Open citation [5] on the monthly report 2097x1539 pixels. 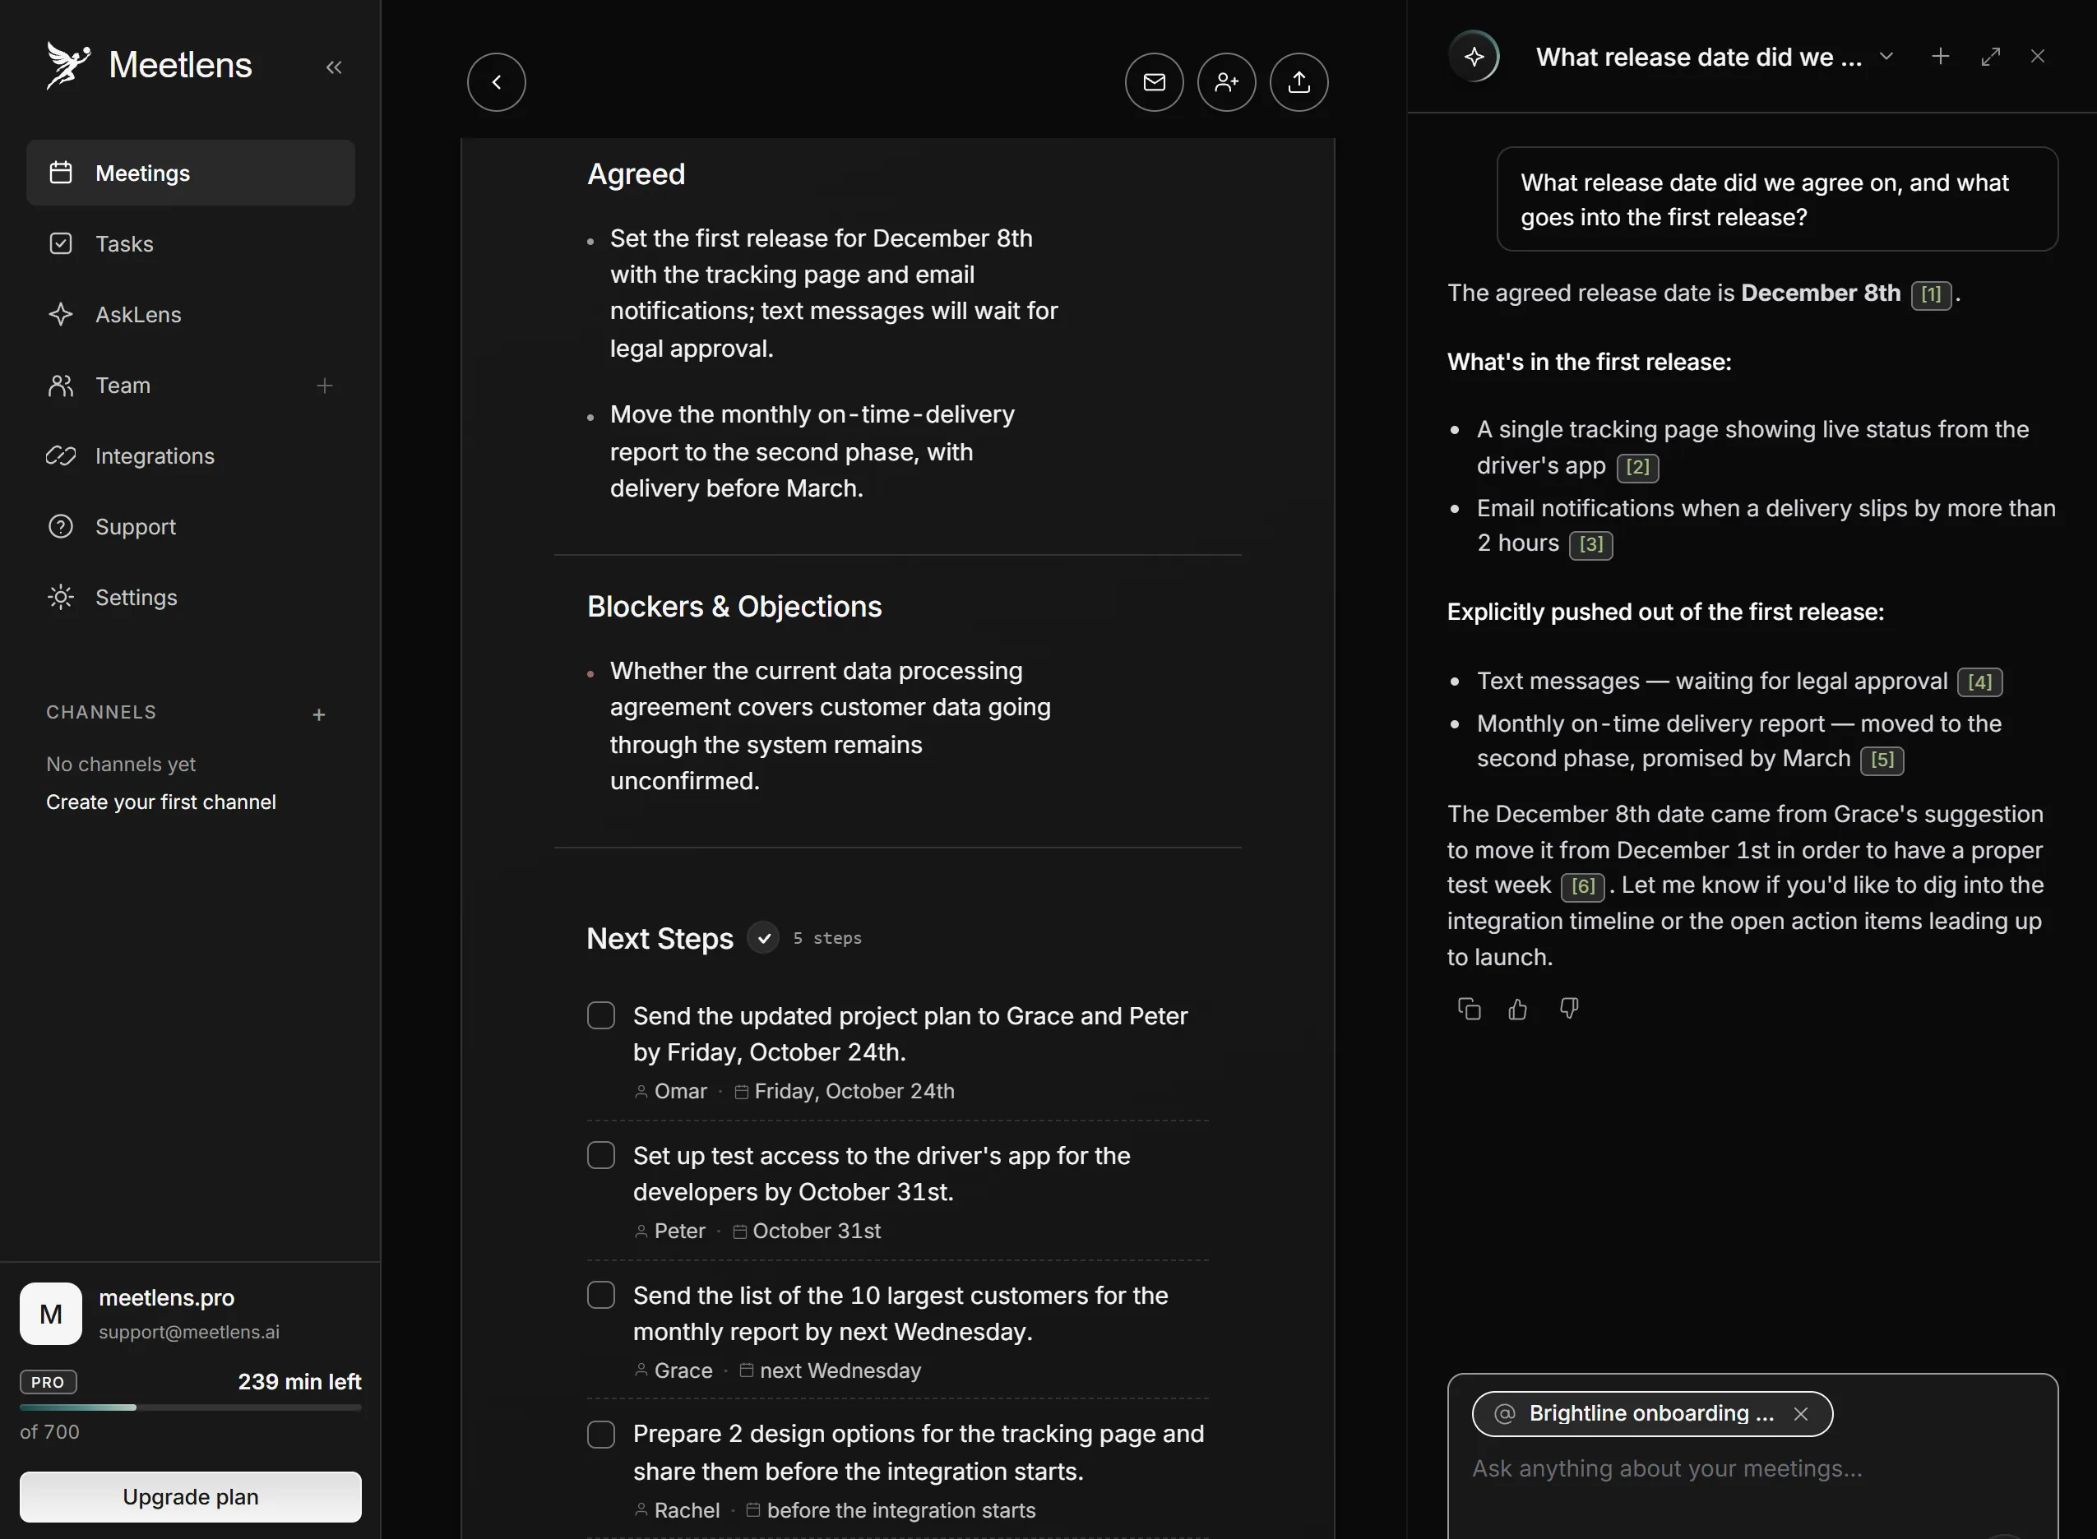1882,760
